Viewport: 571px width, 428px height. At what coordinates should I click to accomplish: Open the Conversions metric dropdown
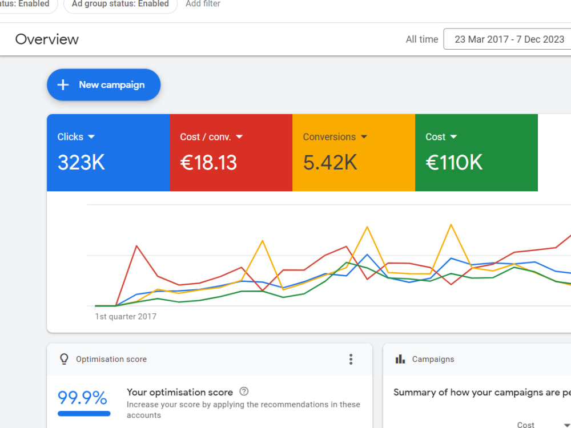pyautogui.click(x=365, y=136)
